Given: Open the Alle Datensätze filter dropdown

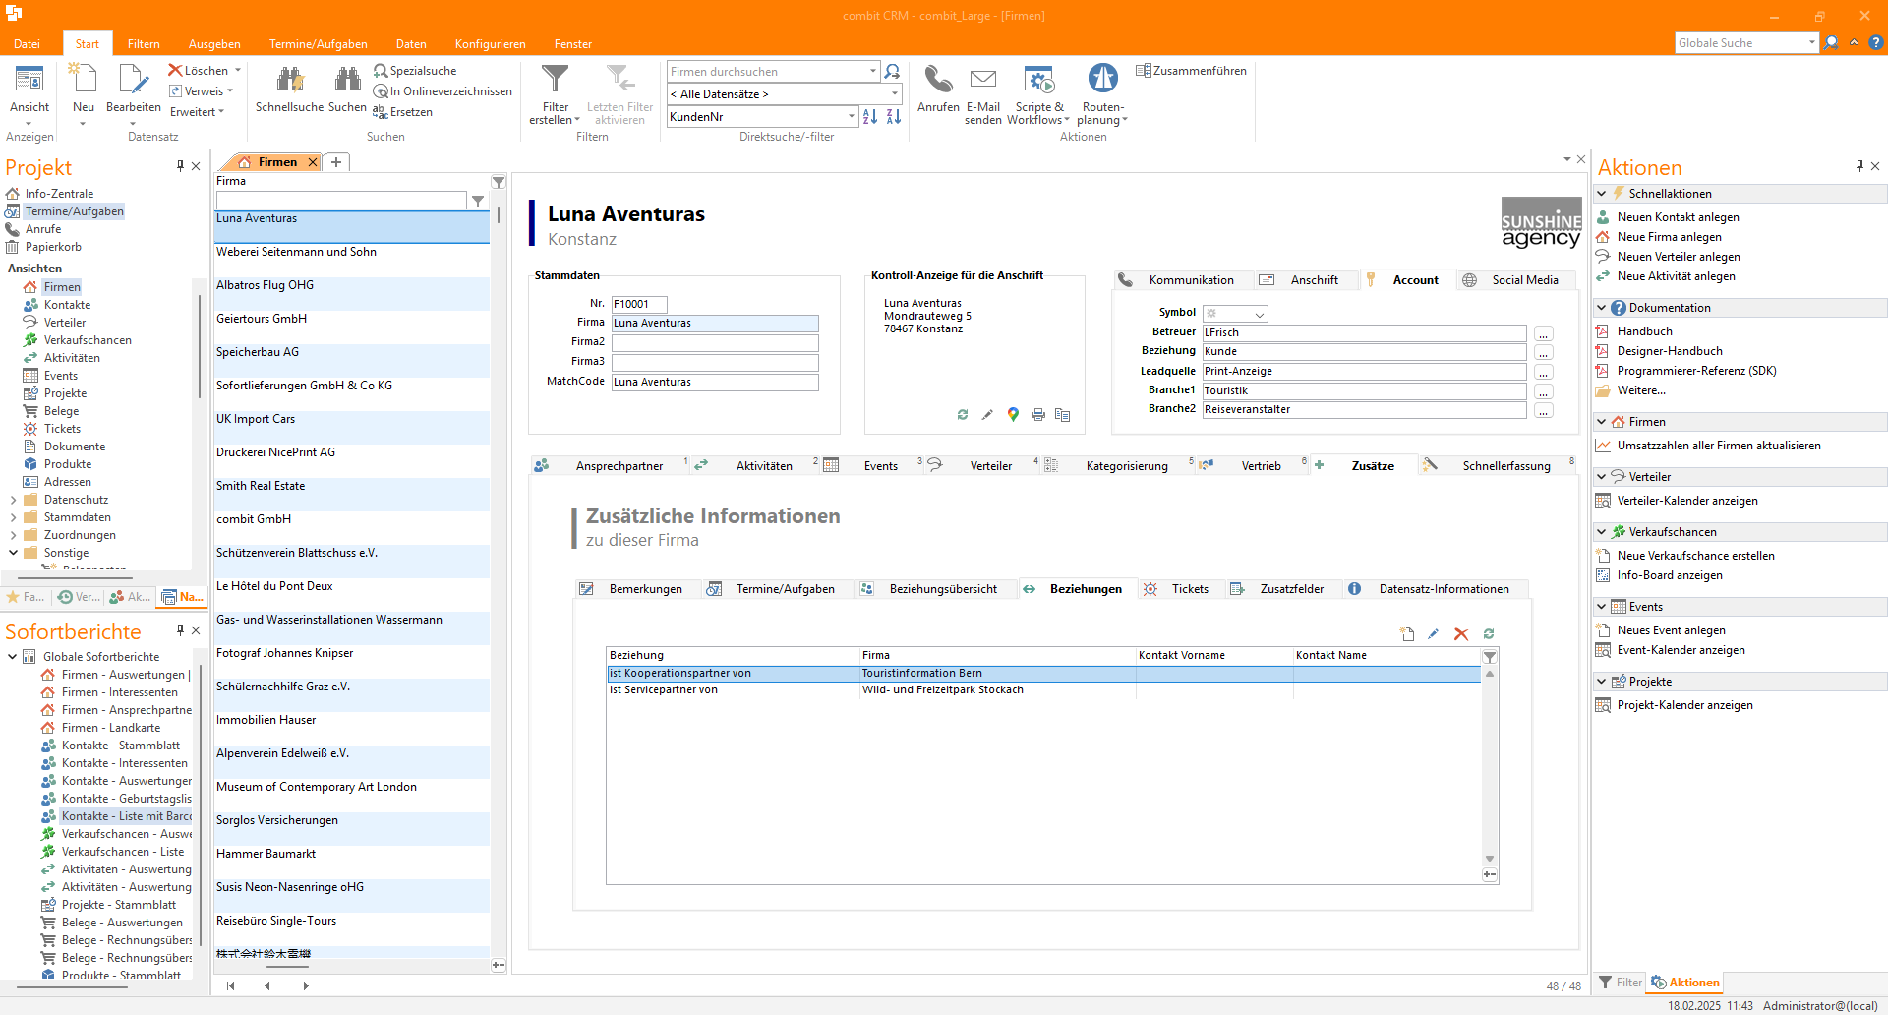Looking at the screenshot, I should tap(895, 94).
